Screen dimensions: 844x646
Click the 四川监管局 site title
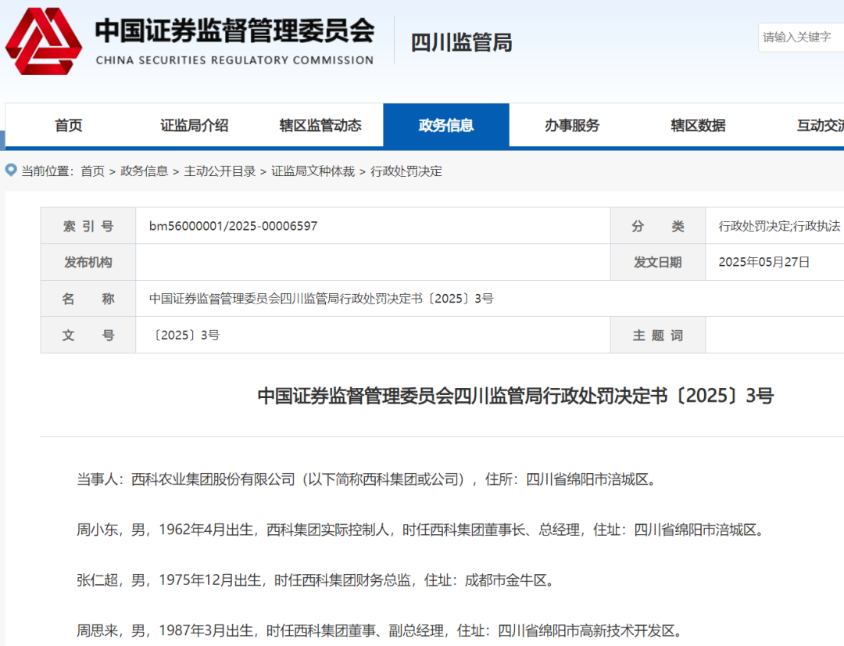(460, 42)
